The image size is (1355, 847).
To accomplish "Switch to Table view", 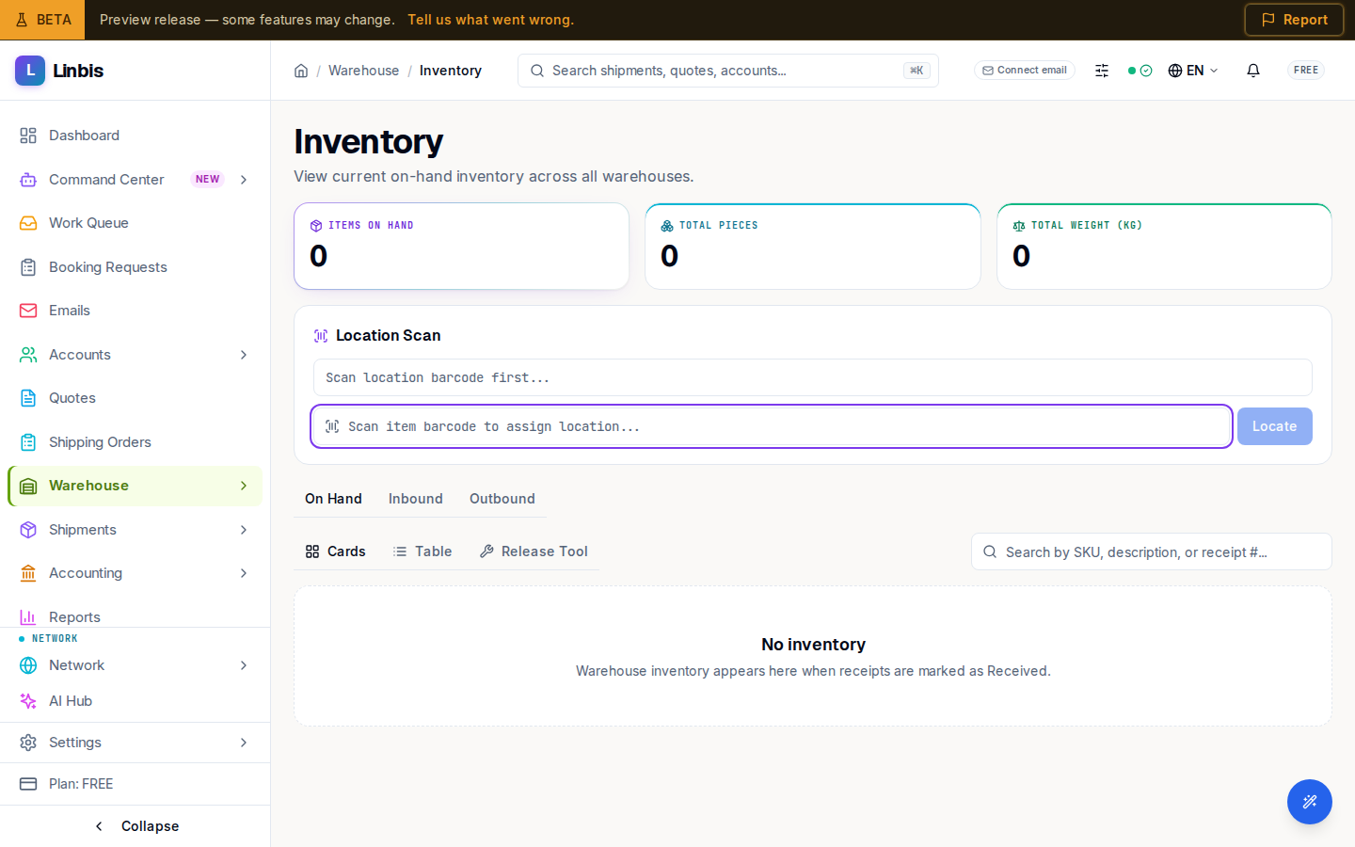I will [x=422, y=551].
